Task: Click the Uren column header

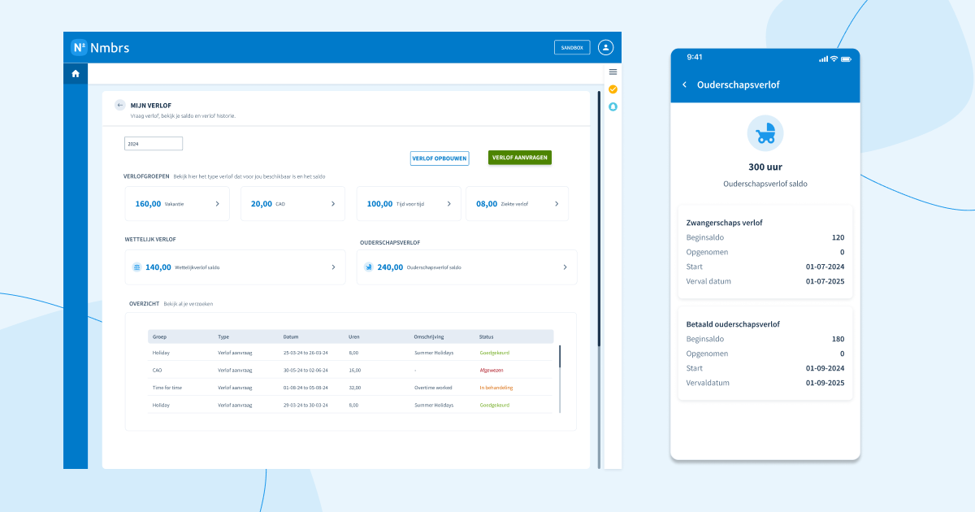Action: coord(354,336)
